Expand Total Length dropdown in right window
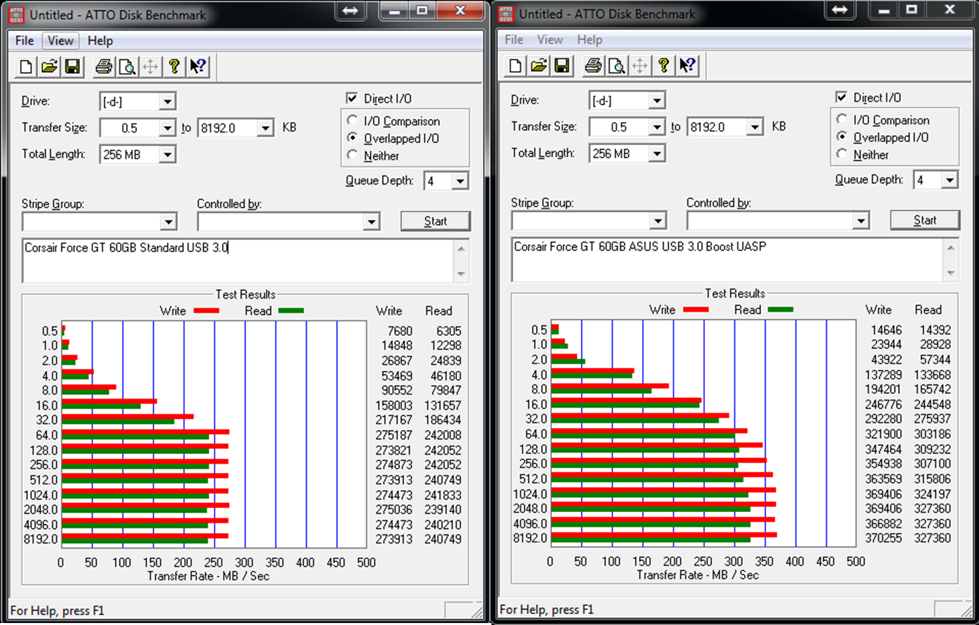Screen dimensions: 979x625 [x=657, y=153]
